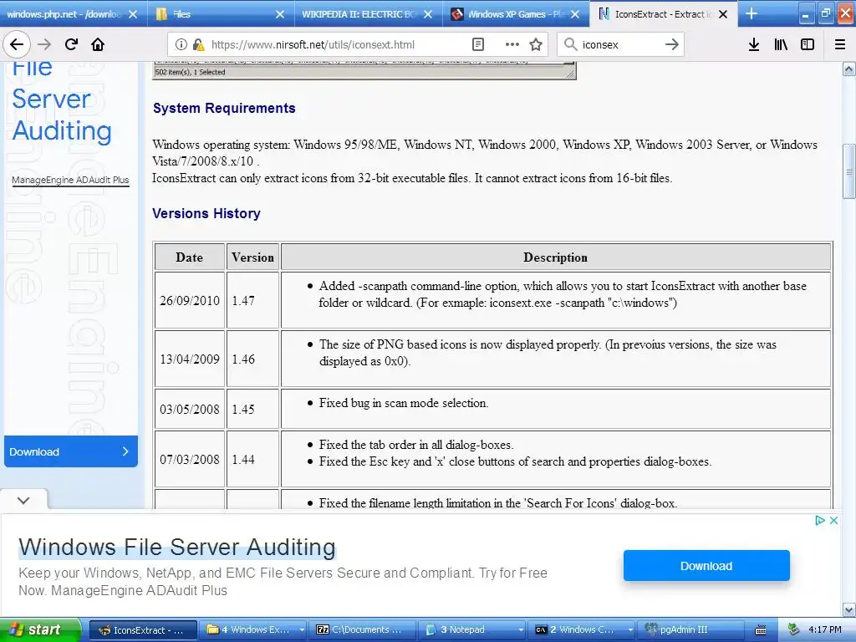The image size is (856, 642).
Task: Switch to pgAdmin III taskbar window
Action: [x=690, y=629]
